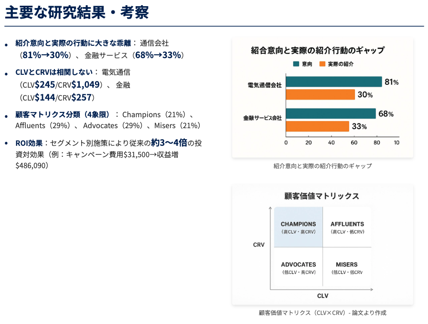Click the bold ROI効果 bullet heading
This screenshot has height=324, width=428.
(x=29, y=143)
